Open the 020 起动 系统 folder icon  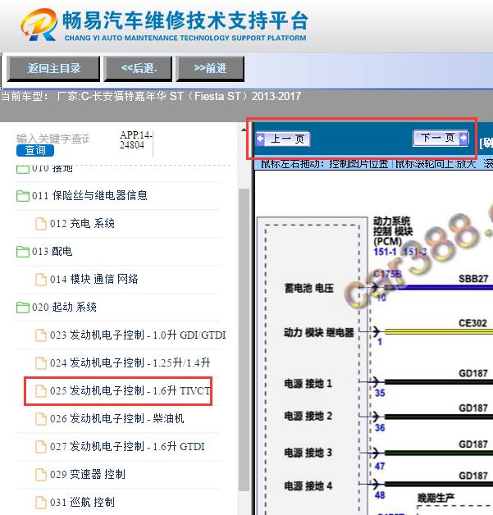click(x=23, y=308)
